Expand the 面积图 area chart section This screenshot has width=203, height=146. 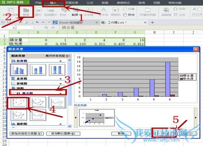click(x=60, y=124)
